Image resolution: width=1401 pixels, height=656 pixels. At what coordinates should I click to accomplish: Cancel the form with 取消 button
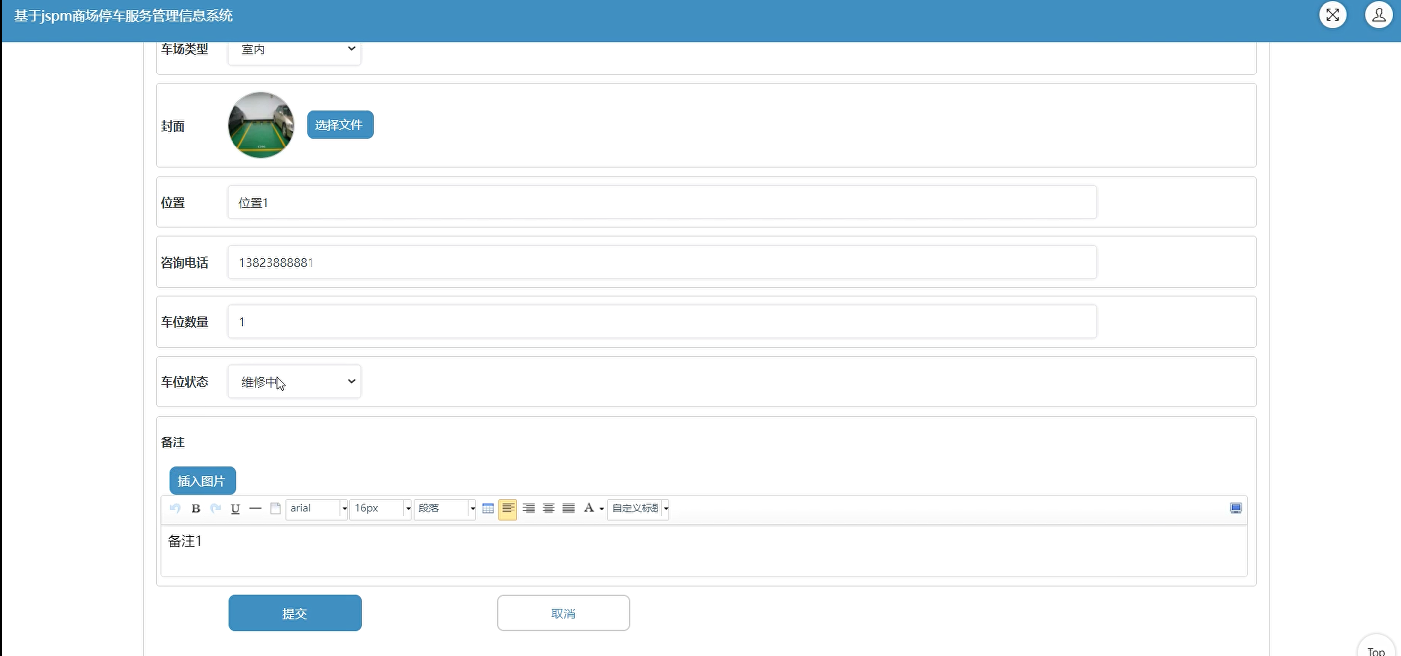click(563, 613)
